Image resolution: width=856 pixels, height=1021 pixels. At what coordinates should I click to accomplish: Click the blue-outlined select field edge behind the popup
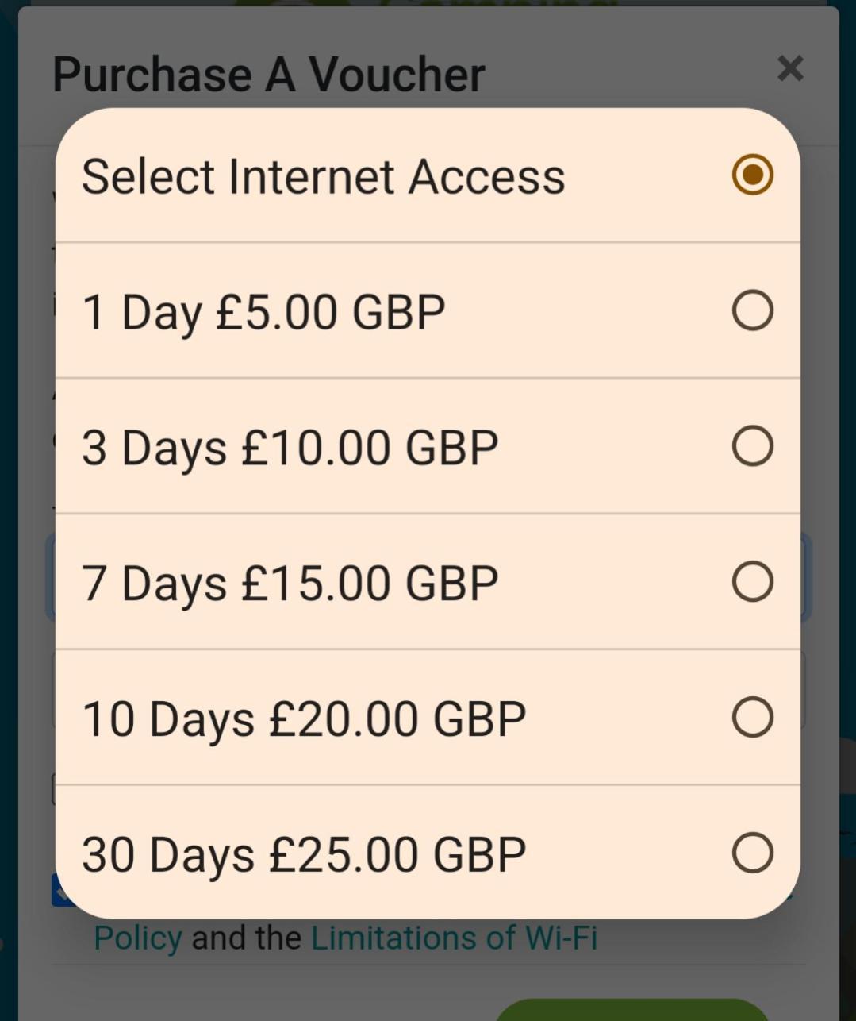tap(804, 578)
